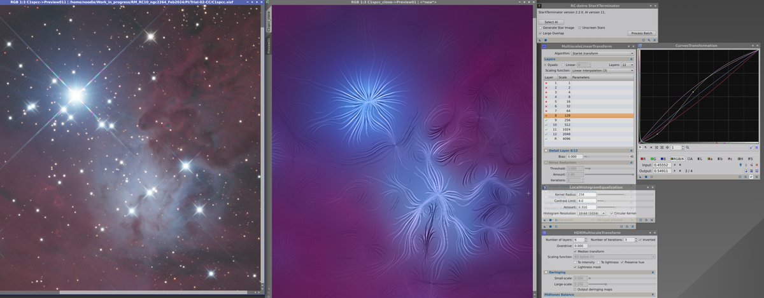The image size is (764, 298).
Task: Select the Linear radio button in MultiscaleLinearTransform
Action: (x=563, y=65)
